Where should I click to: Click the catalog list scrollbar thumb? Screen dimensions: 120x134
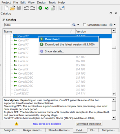[114, 48]
